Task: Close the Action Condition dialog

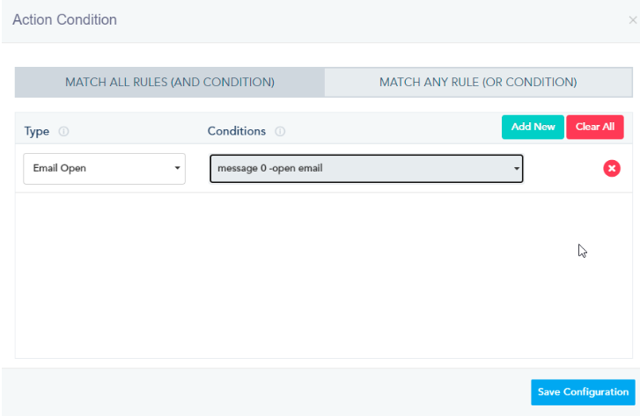Action: tap(633, 19)
